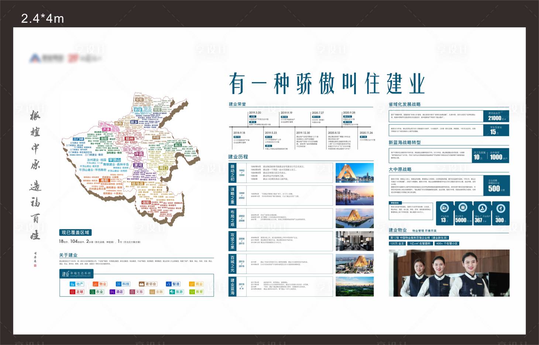
Task: Click the 教育 education icon
Action: [x=196, y=292]
